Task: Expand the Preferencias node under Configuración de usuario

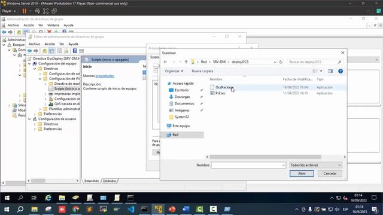Action: (x=35, y=129)
